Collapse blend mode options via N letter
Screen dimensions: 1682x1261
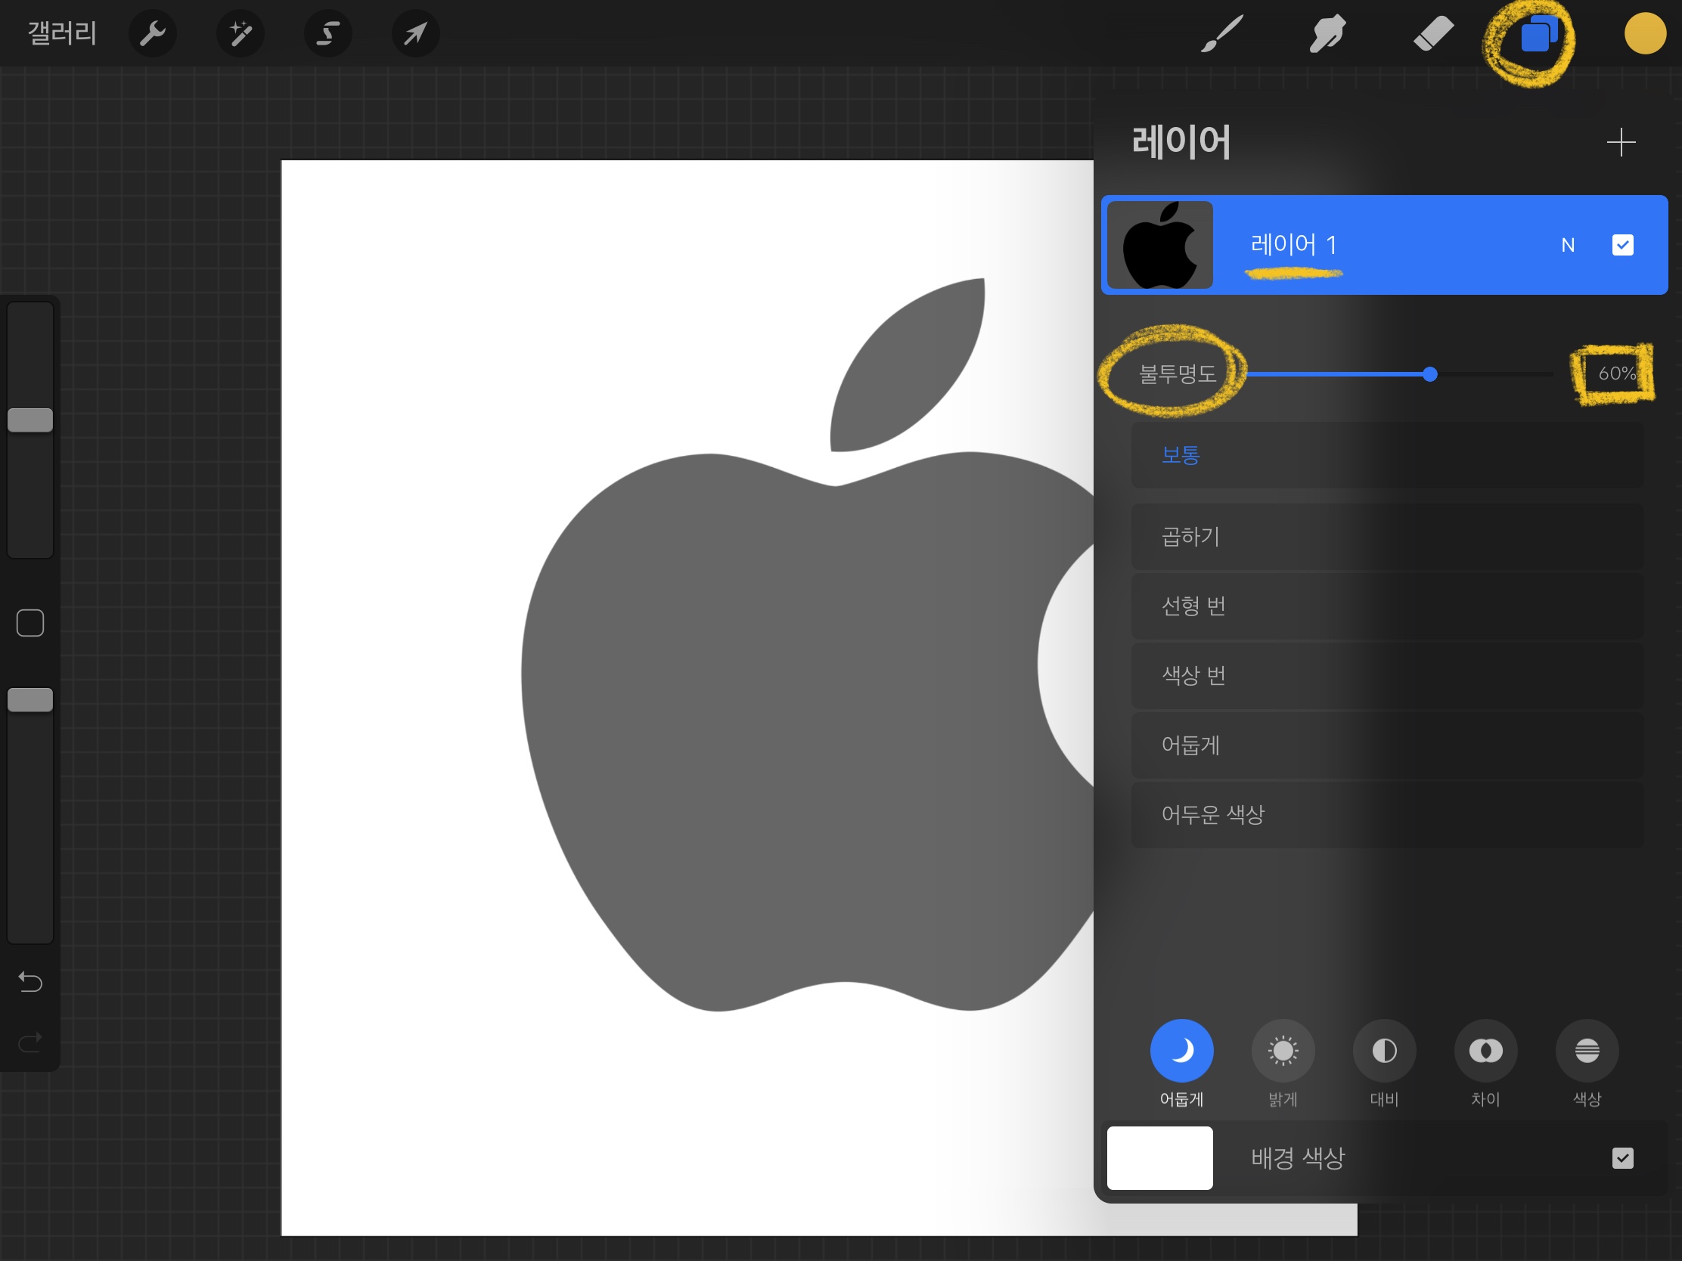(1567, 245)
